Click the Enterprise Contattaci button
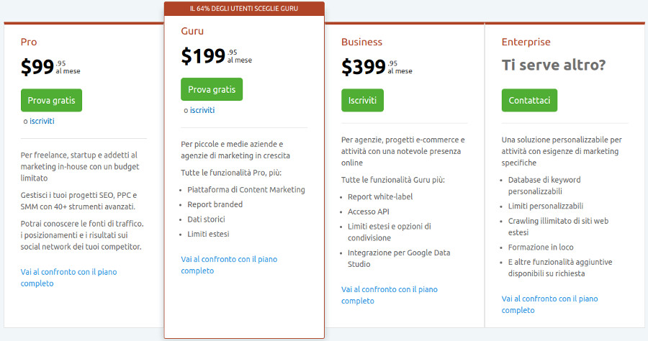648x341 pixels. (529, 100)
